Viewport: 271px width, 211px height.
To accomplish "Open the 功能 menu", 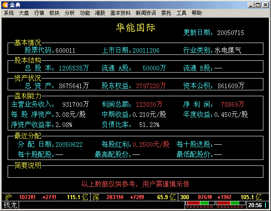I will 85,13.
